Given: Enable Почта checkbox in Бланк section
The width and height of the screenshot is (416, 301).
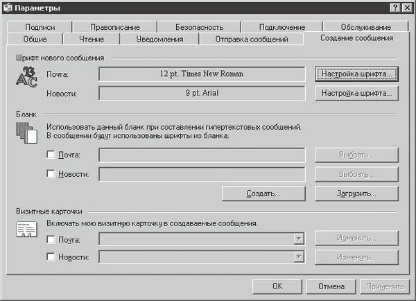Looking at the screenshot, I should click(x=51, y=155).
